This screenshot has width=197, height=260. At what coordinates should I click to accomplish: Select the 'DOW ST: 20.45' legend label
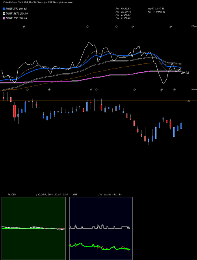[16, 9]
